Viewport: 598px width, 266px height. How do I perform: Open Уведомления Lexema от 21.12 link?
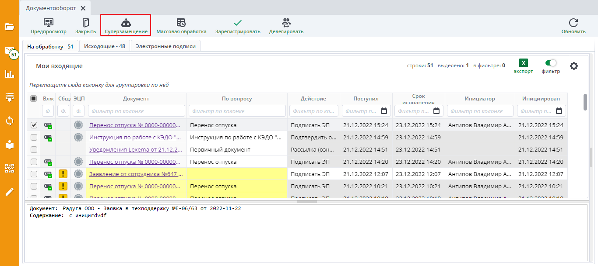pos(136,149)
